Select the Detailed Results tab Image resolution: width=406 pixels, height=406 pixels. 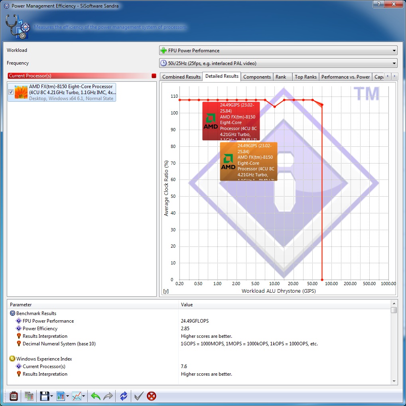pyautogui.click(x=222, y=76)
